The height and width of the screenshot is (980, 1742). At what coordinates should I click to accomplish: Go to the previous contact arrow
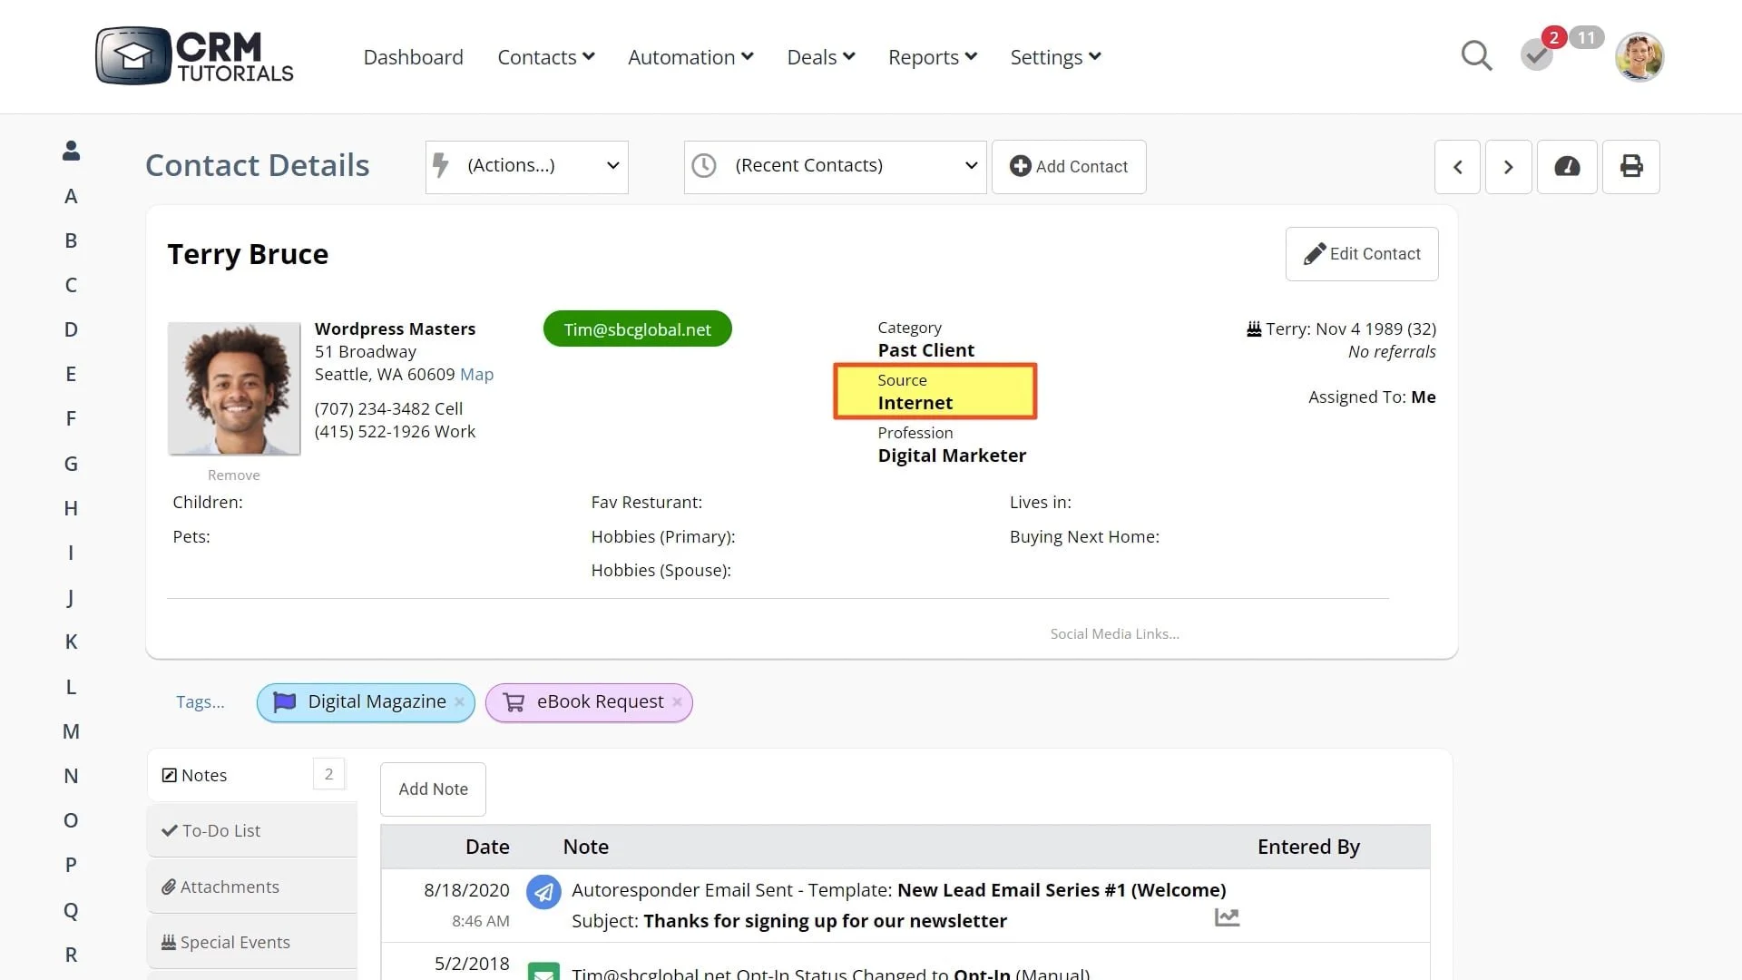click(x=1457, y=167)
